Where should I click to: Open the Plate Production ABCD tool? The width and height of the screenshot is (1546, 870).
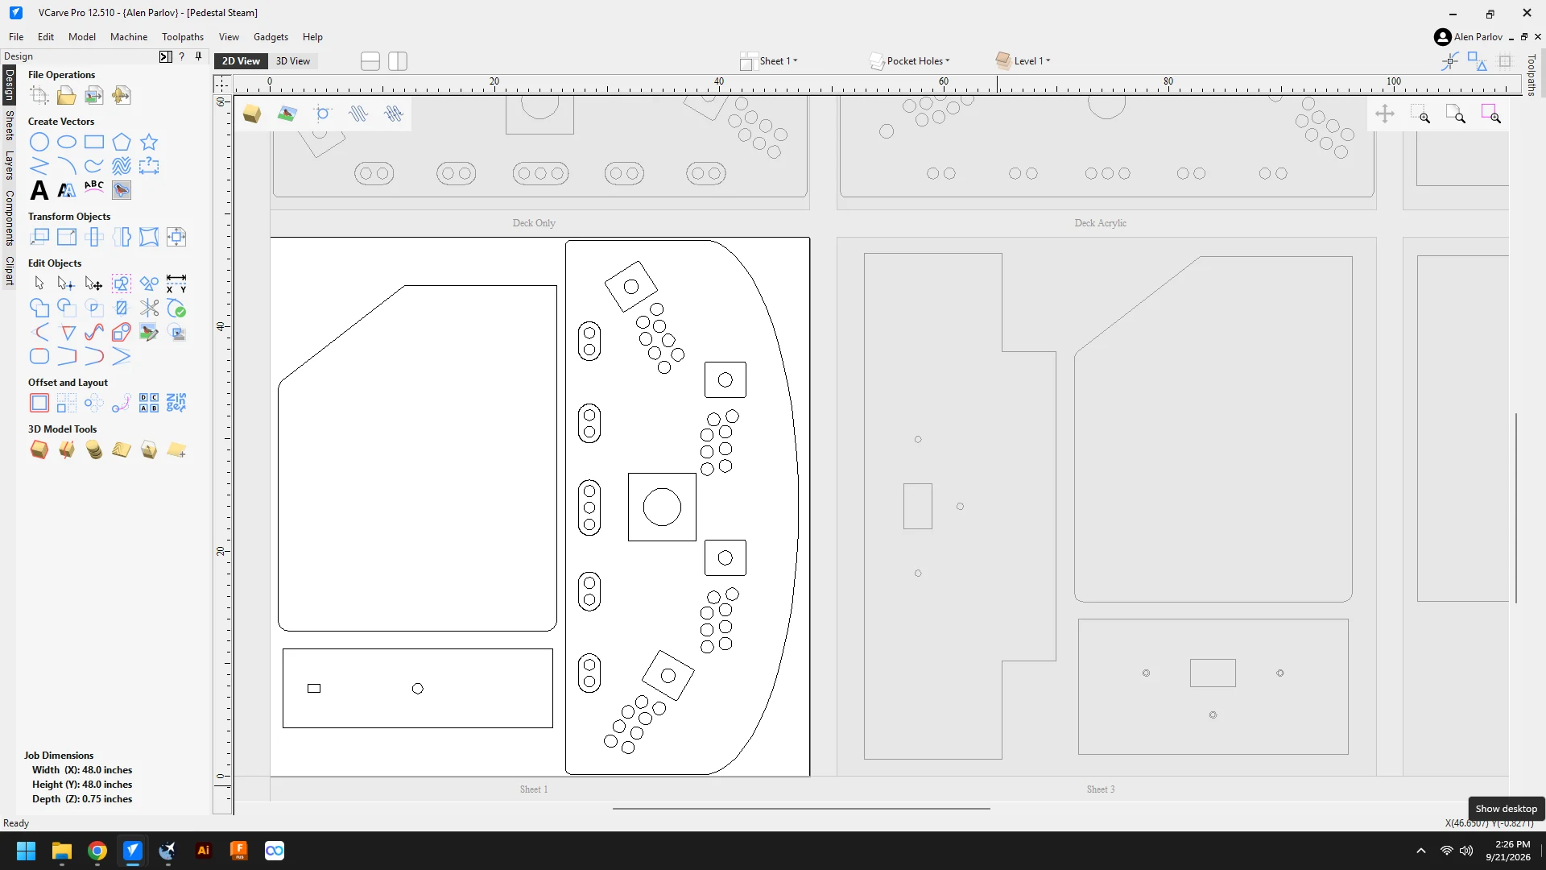point(149,403)
